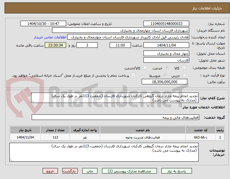Click service code cell ذ-66-663
The image size is (230, 179).
click(x=200, y=137)
